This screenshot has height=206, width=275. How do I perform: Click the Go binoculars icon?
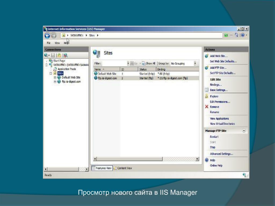(x=132, y=63)
